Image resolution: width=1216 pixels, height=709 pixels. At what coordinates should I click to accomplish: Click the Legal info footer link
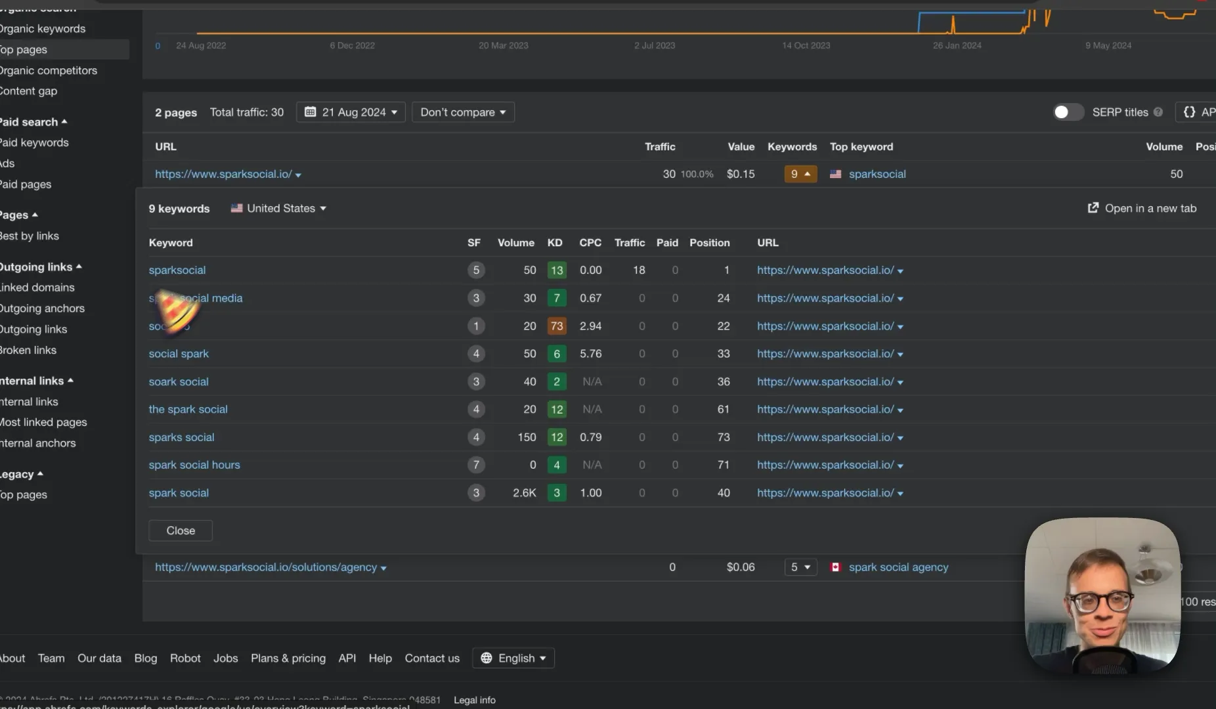(x=475, y=700)
